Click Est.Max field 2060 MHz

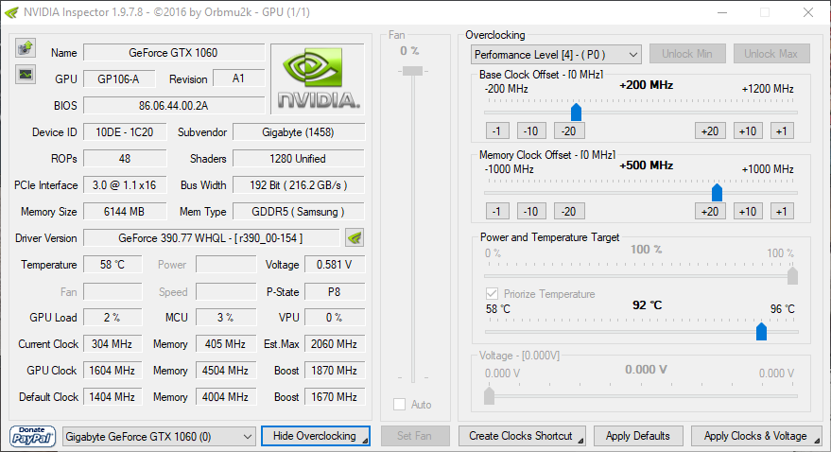tap(335, 344)
